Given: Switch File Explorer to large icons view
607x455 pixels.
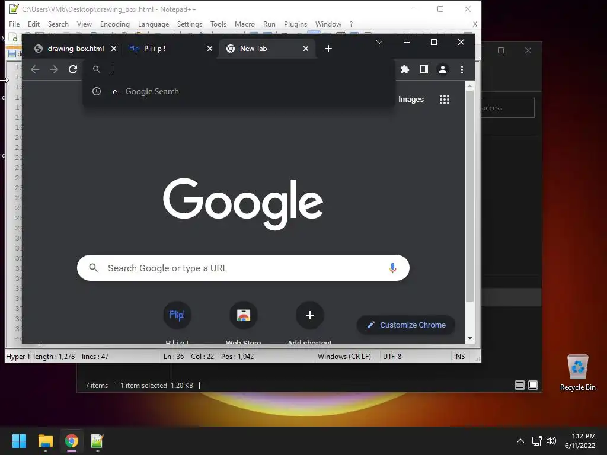Looking at the screenshot, I should tap(533, 385).
